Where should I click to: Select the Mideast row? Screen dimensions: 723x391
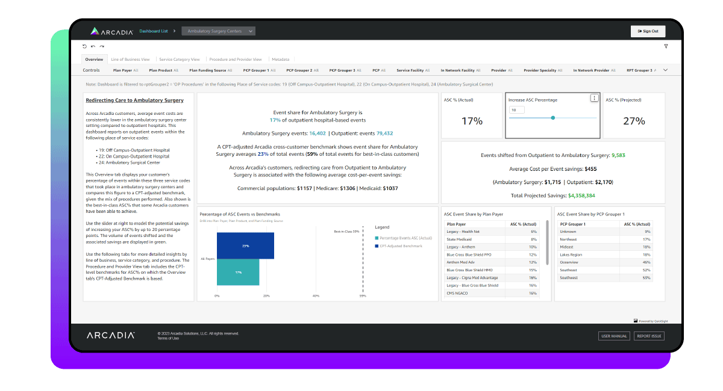(605, 247)
